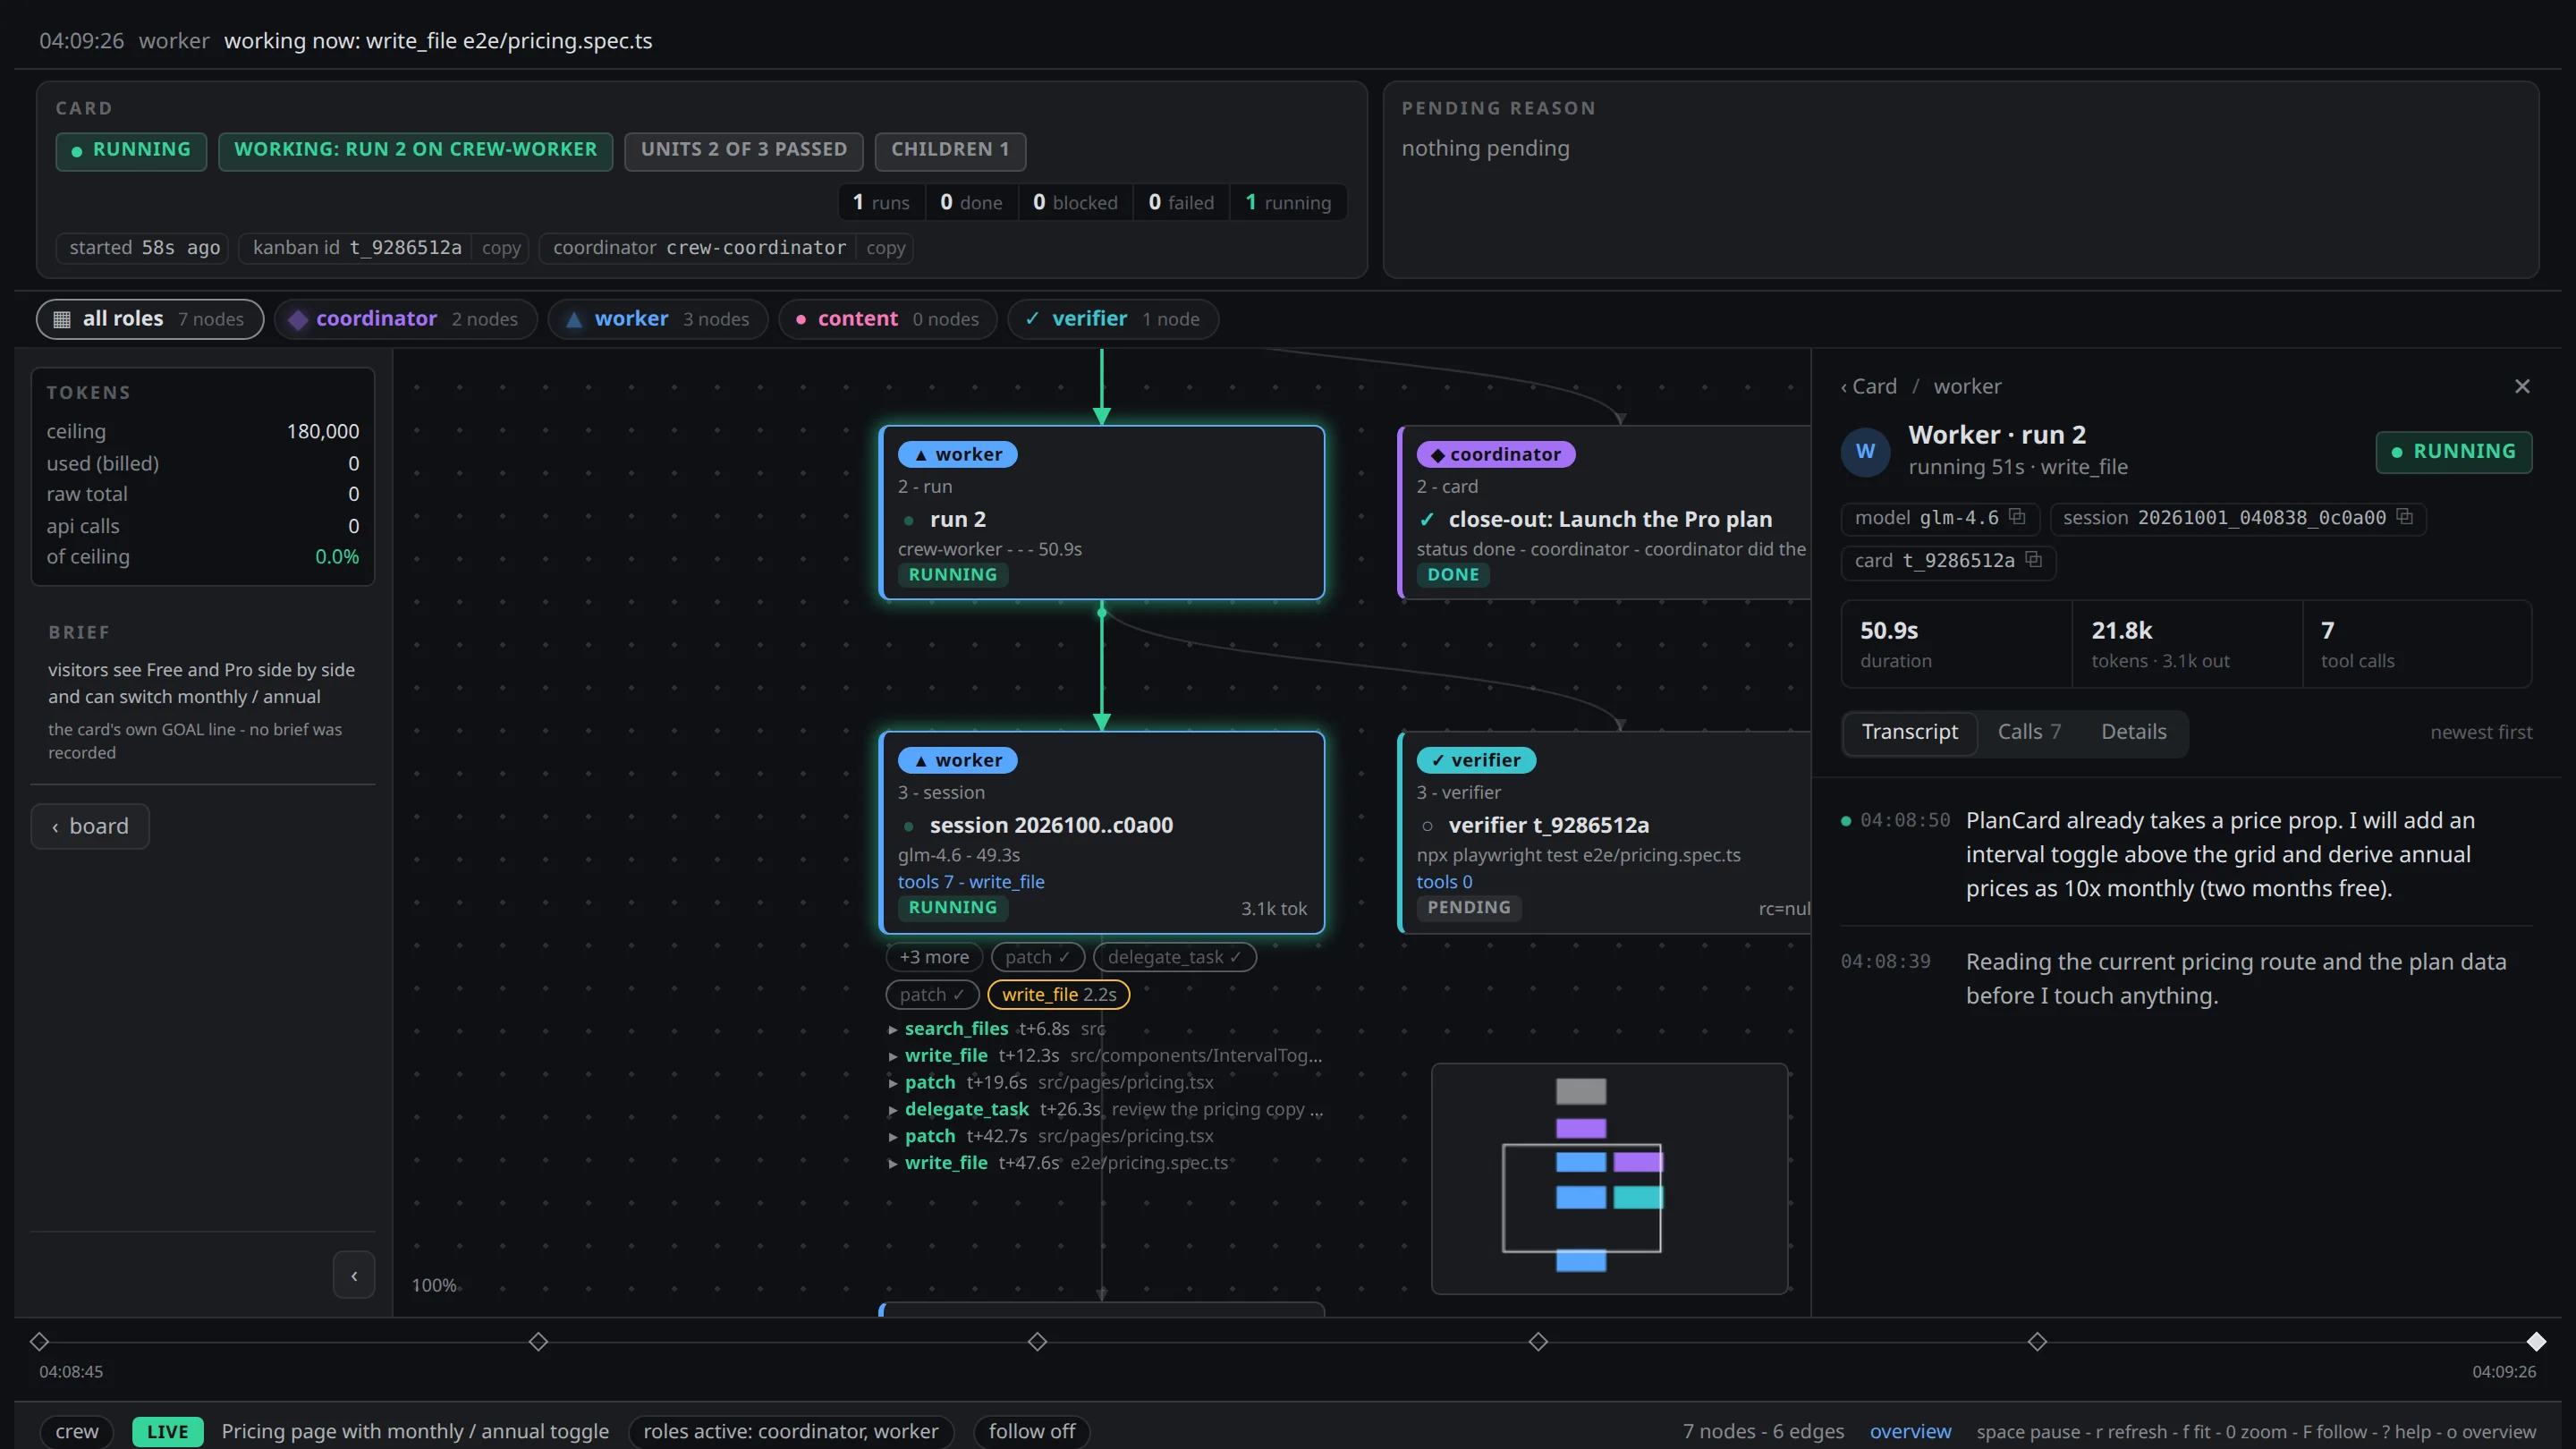Click the content dot icon in role filters

point(801,319)
